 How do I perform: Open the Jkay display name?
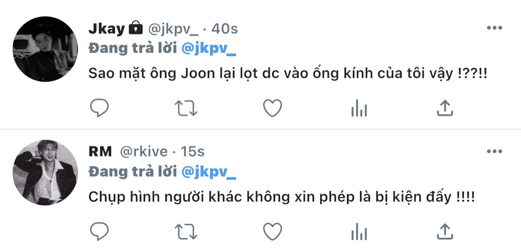107,29
